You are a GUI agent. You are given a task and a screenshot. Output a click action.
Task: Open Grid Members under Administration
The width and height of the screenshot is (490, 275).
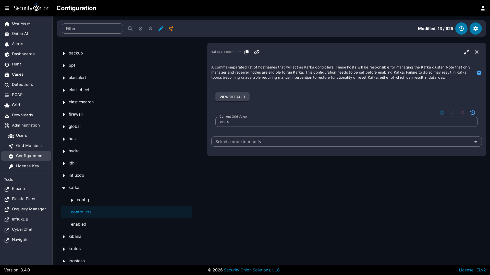coord(26,146)
